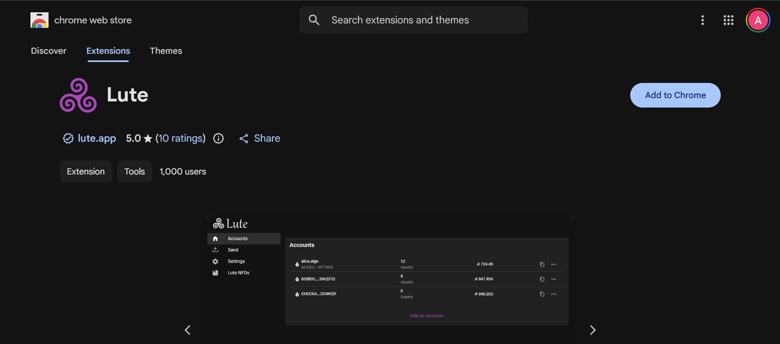Click the Share text link

(x=267, y=138)
